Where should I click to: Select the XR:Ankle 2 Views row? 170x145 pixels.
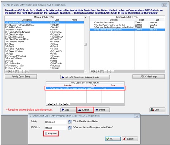point(44,27)
